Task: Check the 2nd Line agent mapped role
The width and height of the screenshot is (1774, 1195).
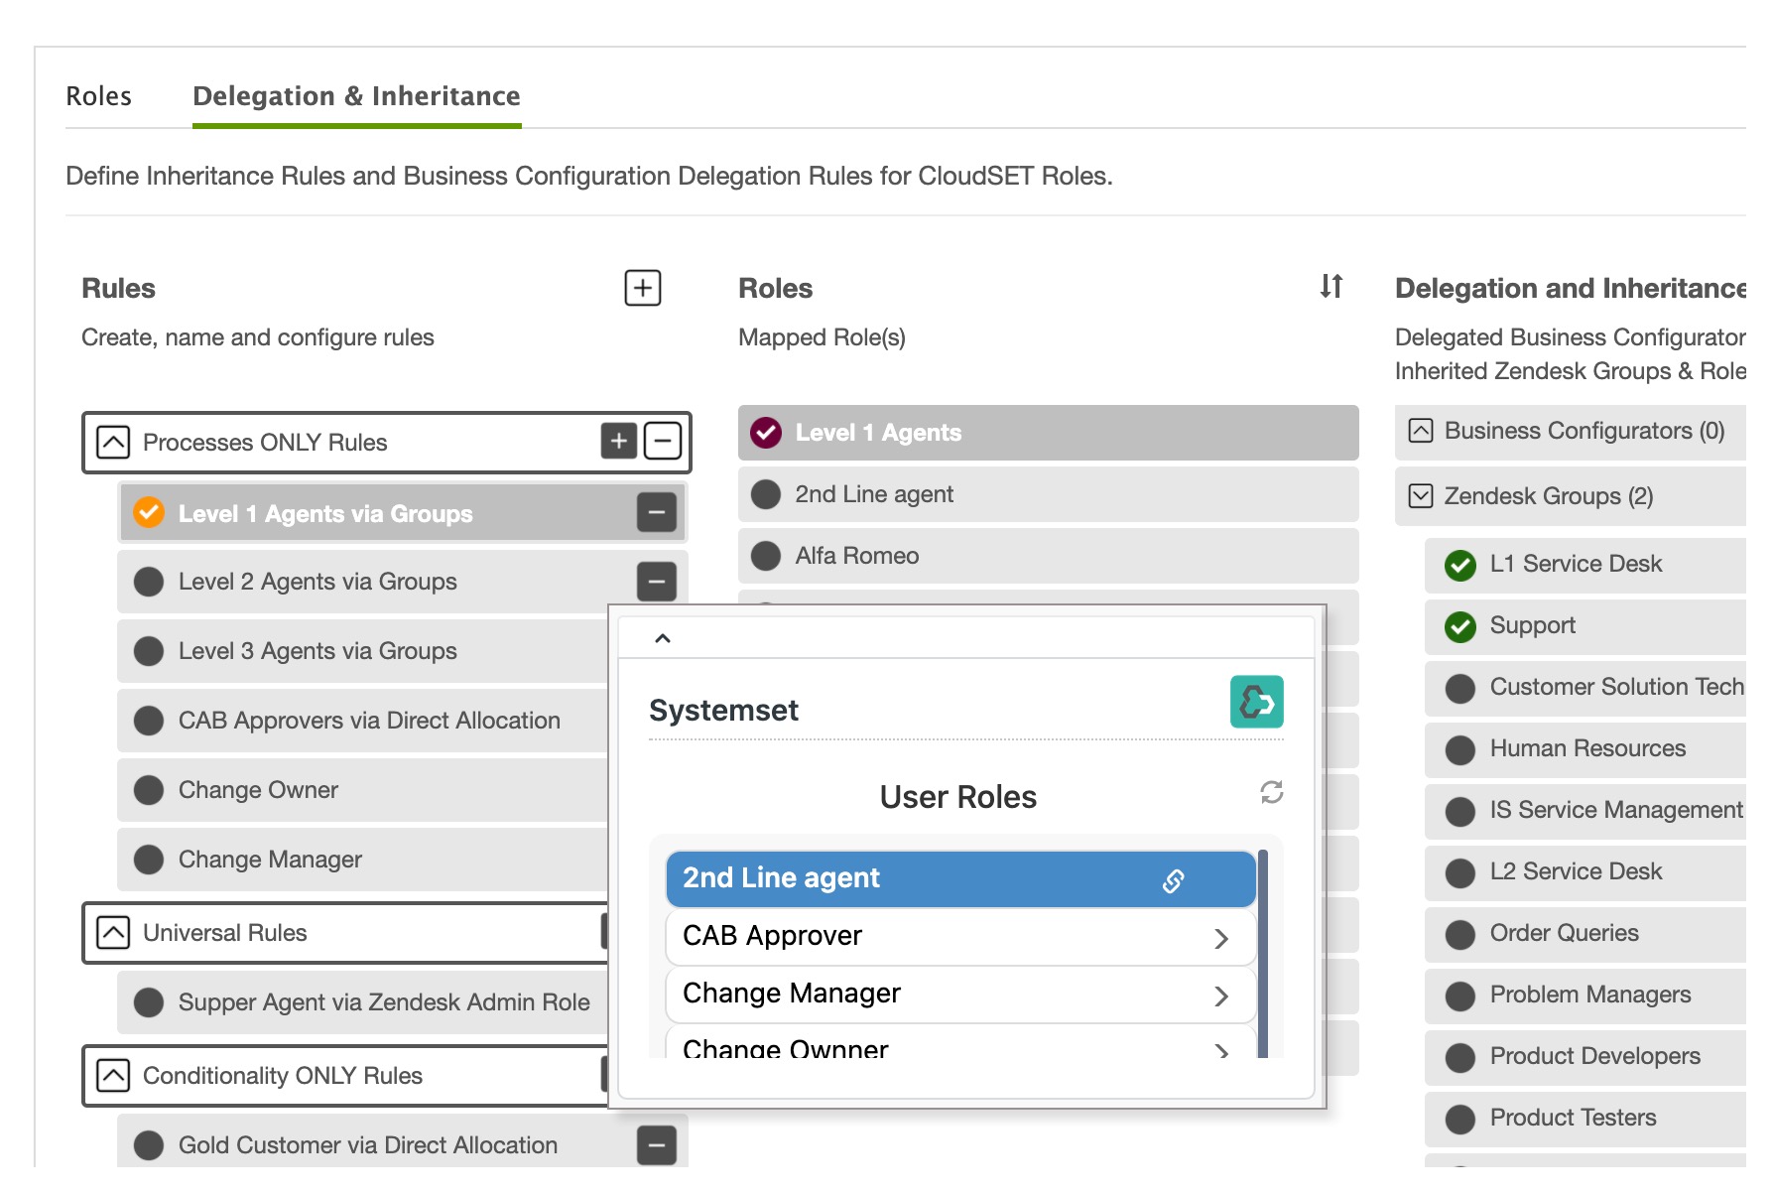Action: pyautogui.click(x=766, y=494)
